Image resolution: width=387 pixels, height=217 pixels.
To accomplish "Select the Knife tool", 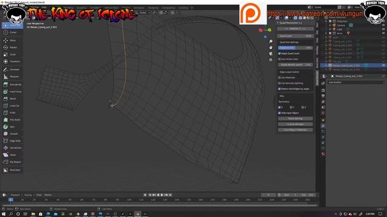I will click(12, 113).
